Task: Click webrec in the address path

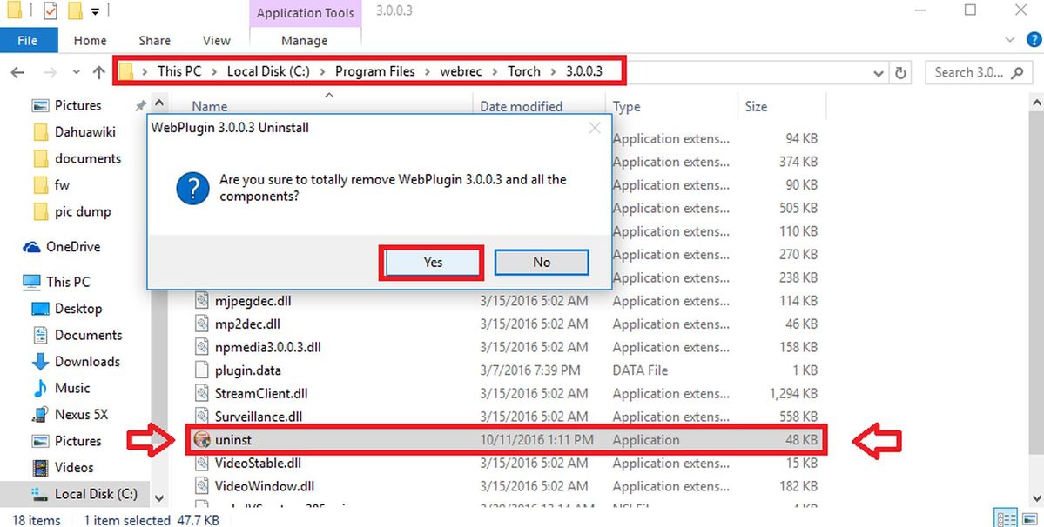Action: [x=461, y=71]
